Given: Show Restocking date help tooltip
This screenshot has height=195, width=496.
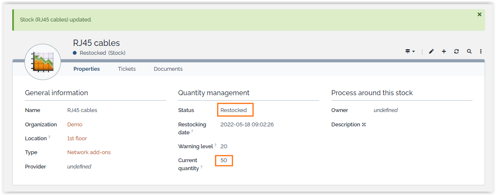Looking at the screenshot, I should (x=192, y=131).
